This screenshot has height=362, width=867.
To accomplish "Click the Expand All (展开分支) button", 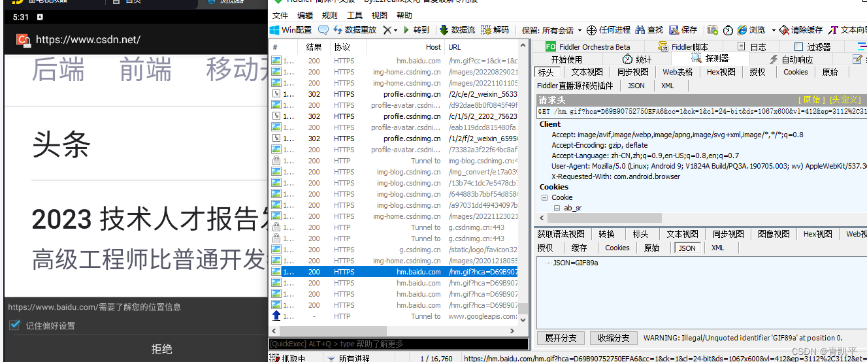I will pyautogui.click(x=561, y=338).
